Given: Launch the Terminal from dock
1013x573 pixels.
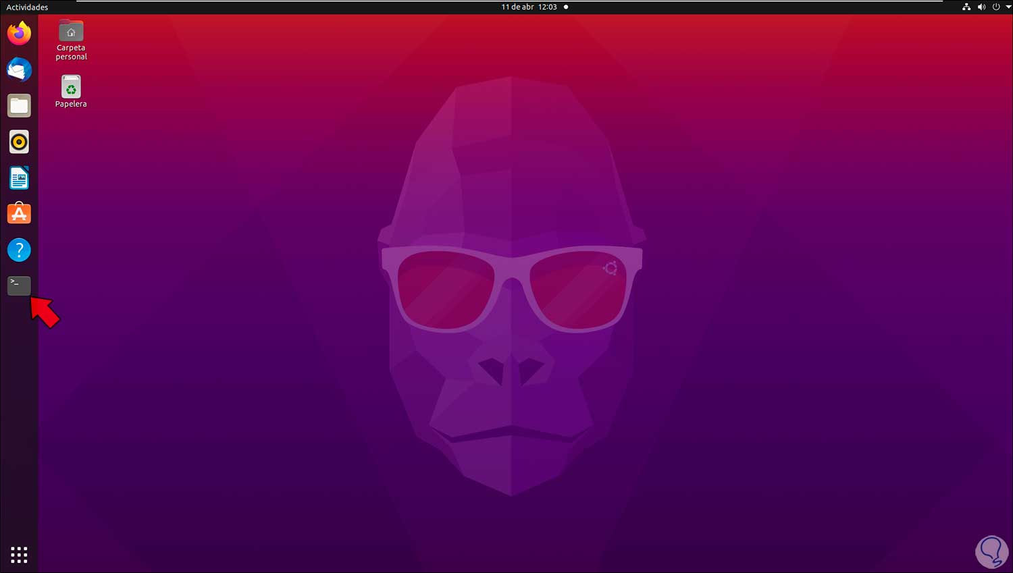Looking at the screenshot, I should [x=19, y=286].
